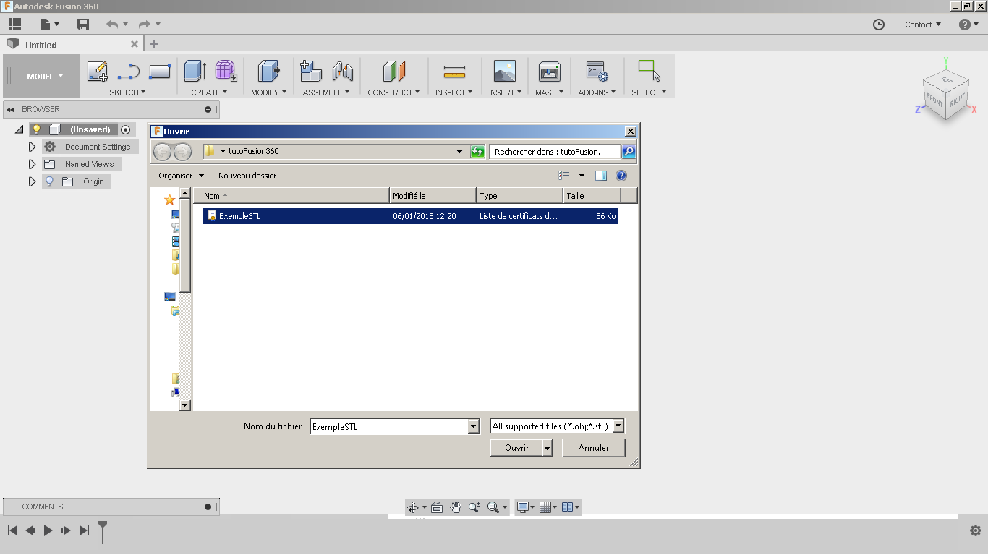Click the Grid and Snaps icon

546,507
